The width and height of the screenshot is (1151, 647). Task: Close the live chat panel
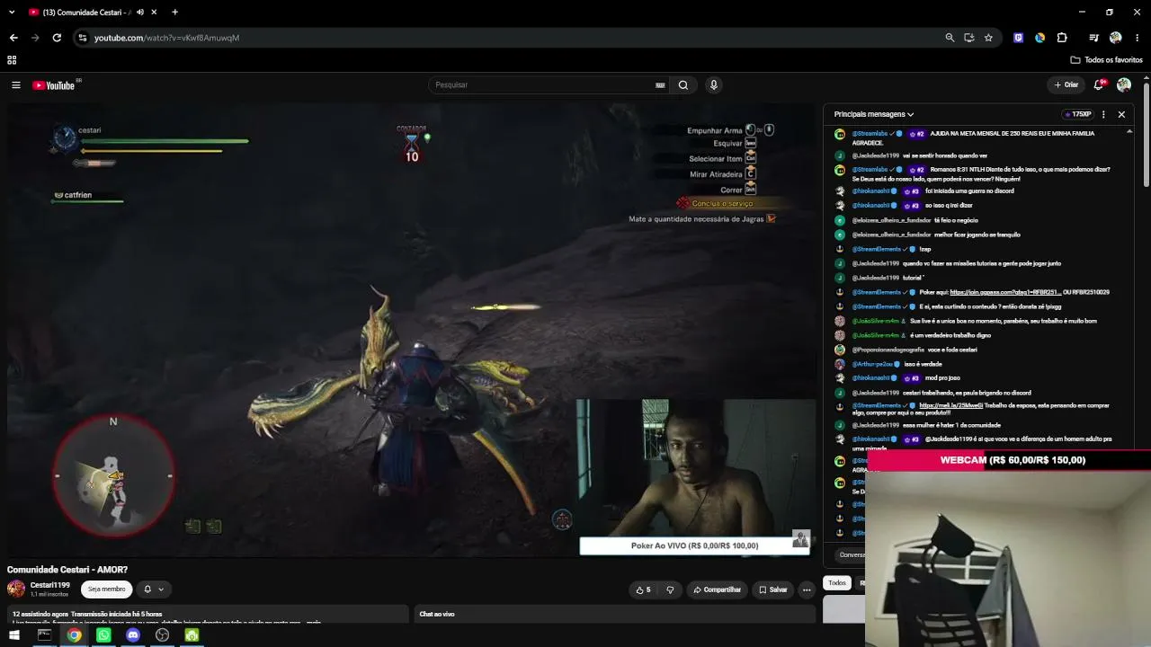[x=1121, y=114]
